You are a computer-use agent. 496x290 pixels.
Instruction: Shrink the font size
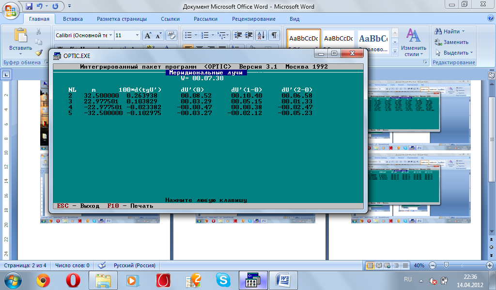[x=158, y=35]
